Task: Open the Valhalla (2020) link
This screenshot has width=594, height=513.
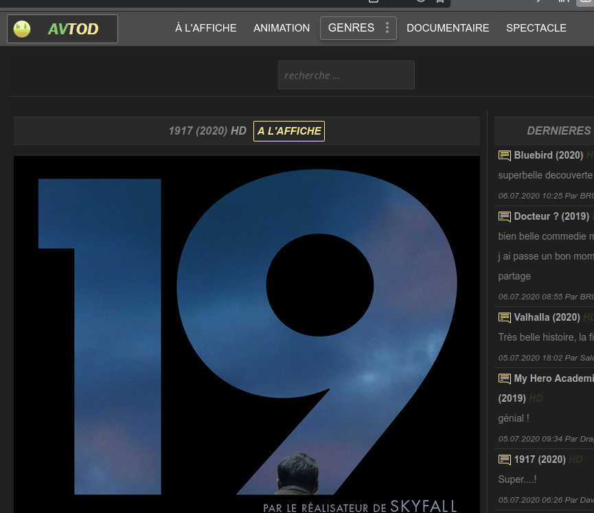Action: (x=547, y=317)
